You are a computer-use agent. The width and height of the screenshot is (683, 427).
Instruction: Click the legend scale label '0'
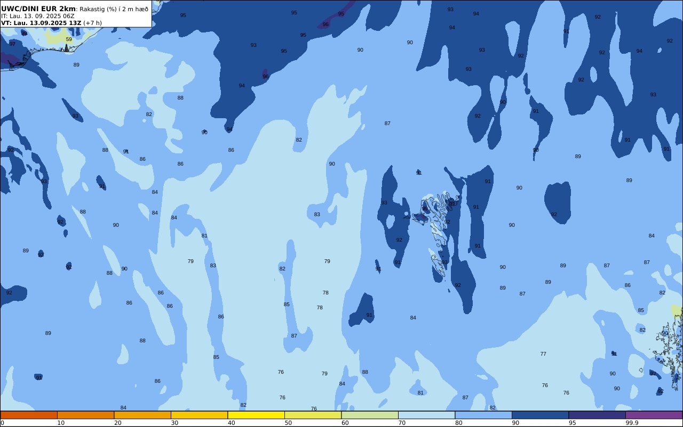(x=2, y=423)
